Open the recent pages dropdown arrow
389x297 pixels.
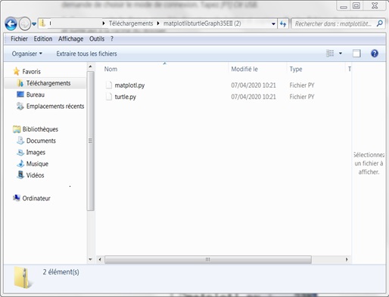(x=34, y=24)
